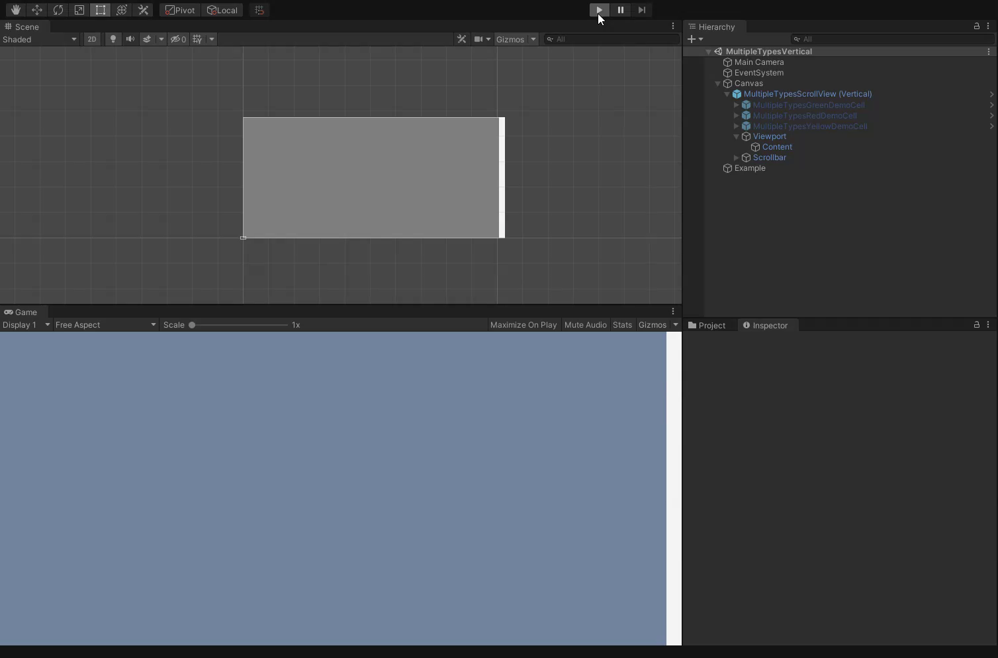Toggle scene grid visibility
The height and width of the screenshot is (658, 998).
click(x=197, y=39)
